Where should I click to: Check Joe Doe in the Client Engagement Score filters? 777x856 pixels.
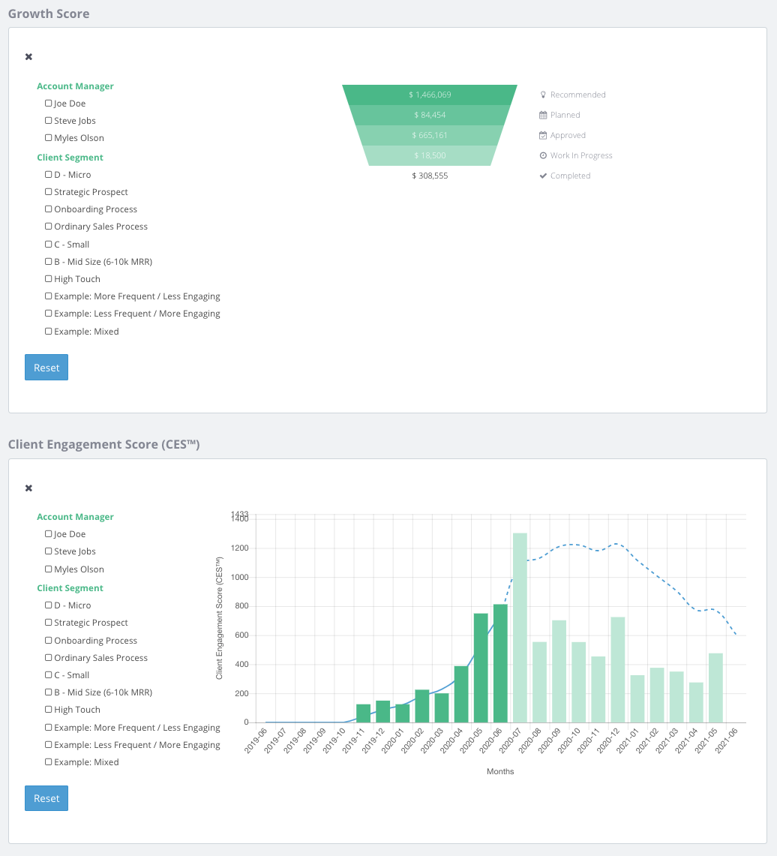coord(49,534)
